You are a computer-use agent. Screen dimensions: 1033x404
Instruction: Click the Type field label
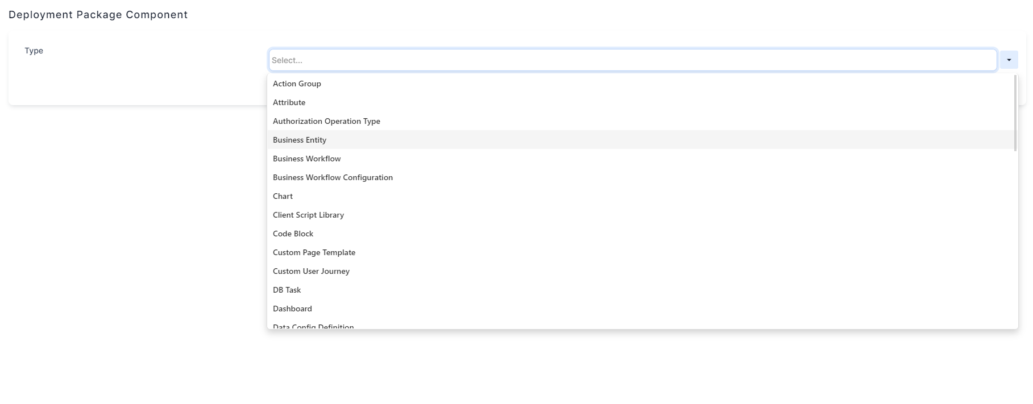click(x=34, y=51)
